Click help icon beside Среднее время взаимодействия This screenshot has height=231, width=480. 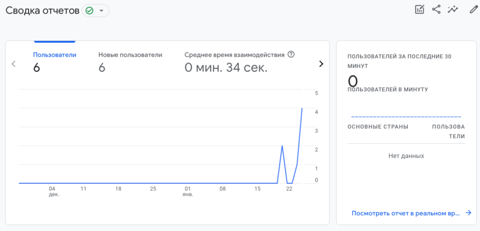(x=291, y=54)
